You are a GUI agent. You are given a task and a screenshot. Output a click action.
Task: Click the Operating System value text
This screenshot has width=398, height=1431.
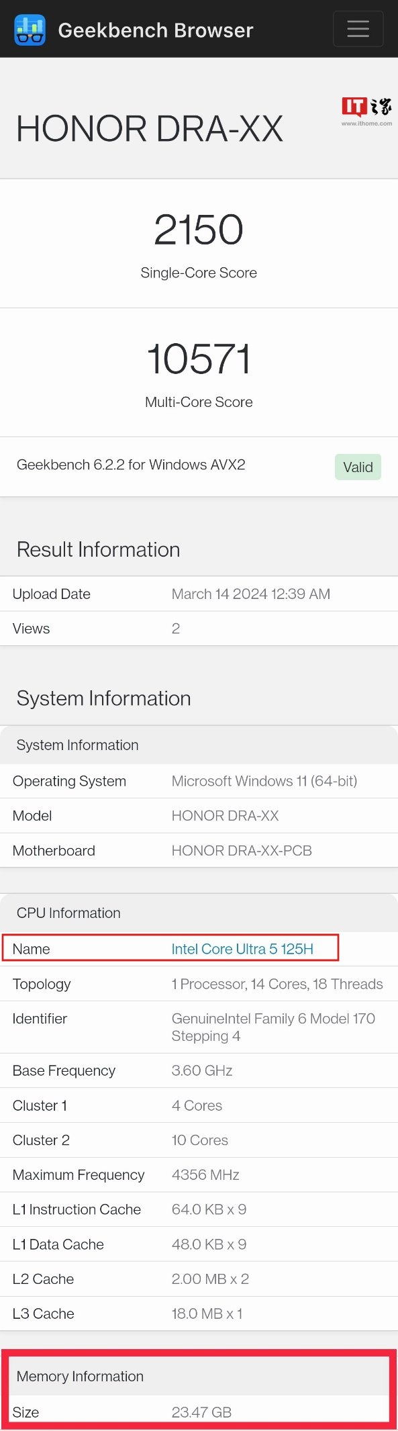click(264, 781)
